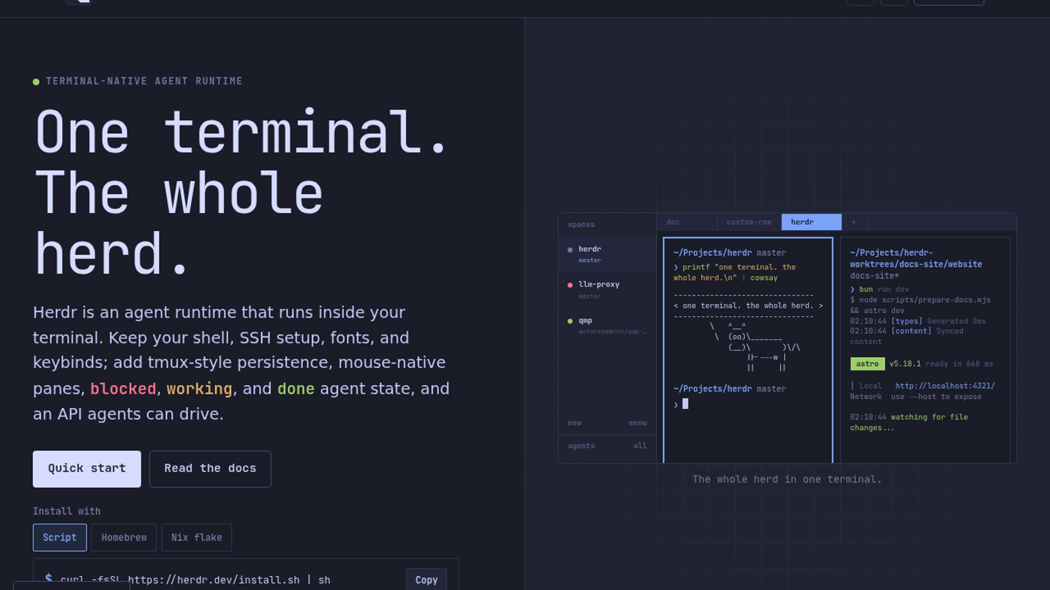Click the ~/Projects/herdr-worktrees/docs-site/website path text
The image size is (1050, 590).
pos(916,258)
